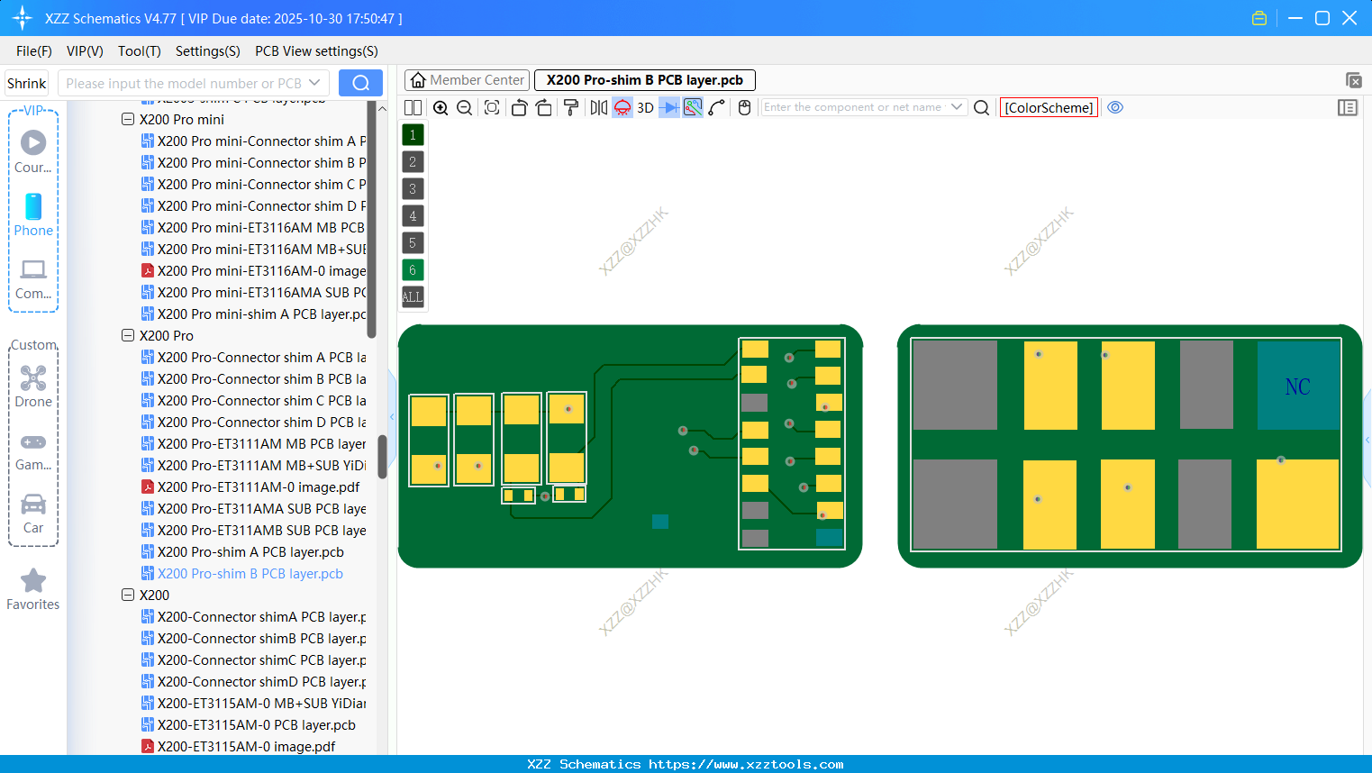
Task: Select layer 6 color swatch
Action: (x=413, y=269)
